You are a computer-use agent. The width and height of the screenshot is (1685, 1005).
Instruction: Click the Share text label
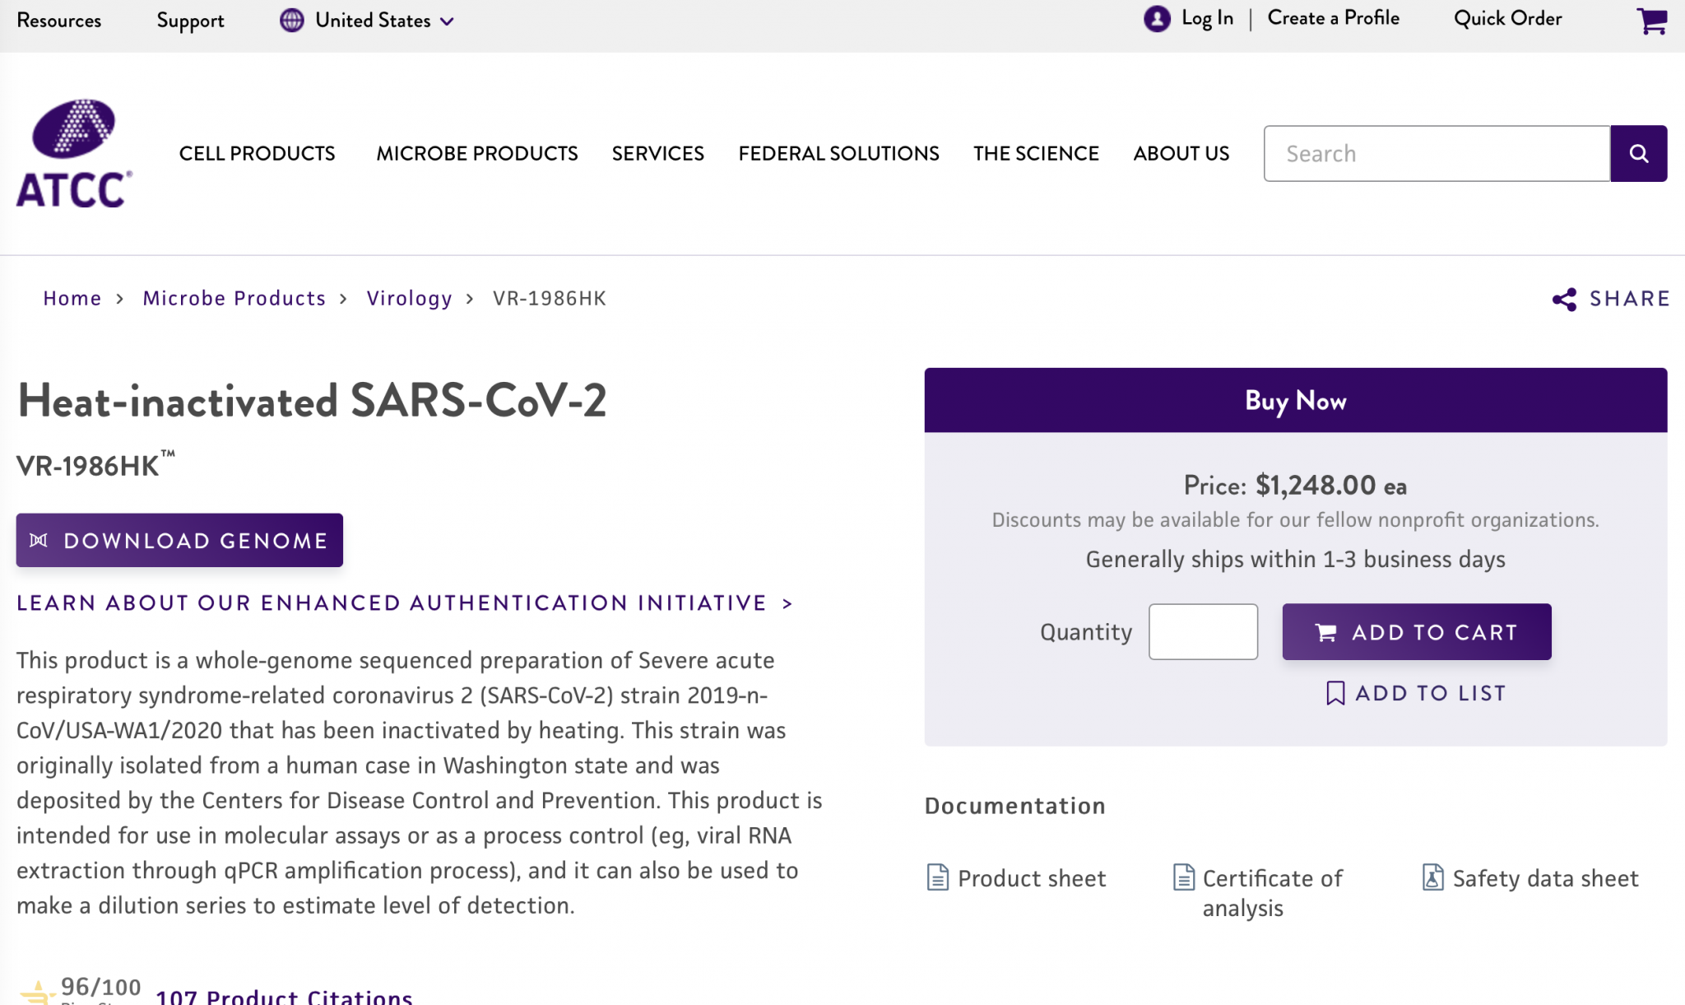click(x=1629, y=299)
